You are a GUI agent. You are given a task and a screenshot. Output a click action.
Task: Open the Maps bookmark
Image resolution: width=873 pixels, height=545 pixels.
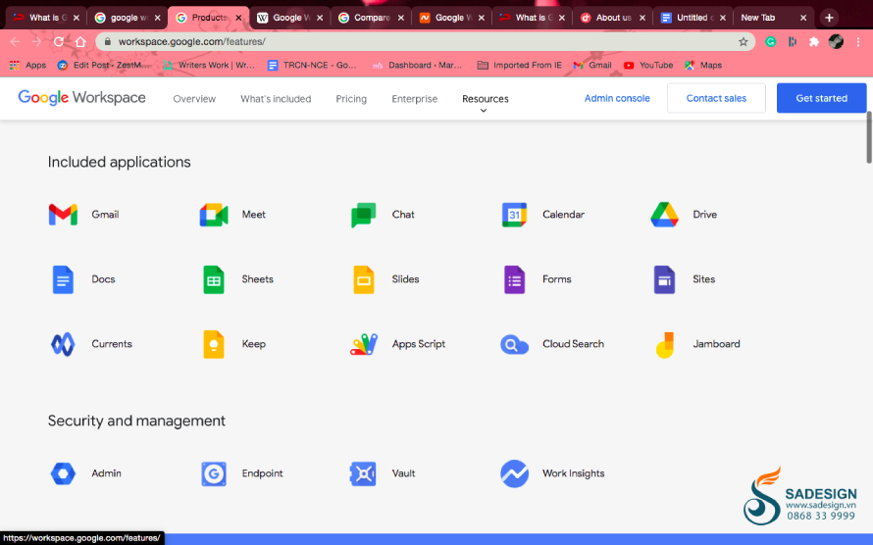coord(703,65)
